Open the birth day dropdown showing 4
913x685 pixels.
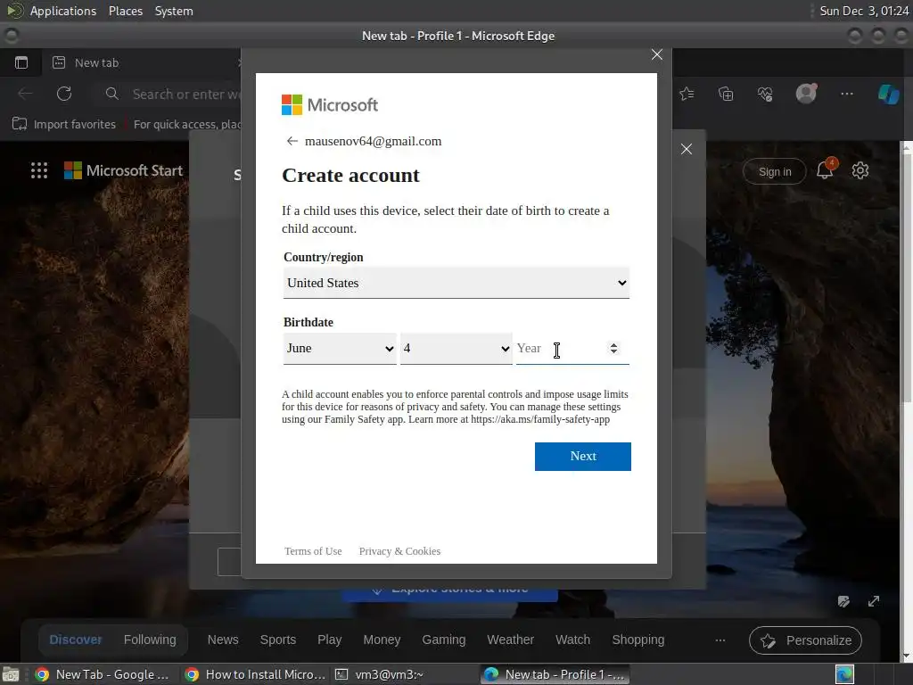click(x=456, y=349)
